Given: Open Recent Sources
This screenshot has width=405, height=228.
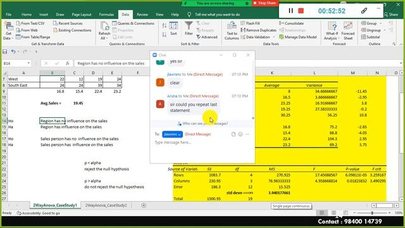Looking at the screenshot, I should (x=68, y=23).
